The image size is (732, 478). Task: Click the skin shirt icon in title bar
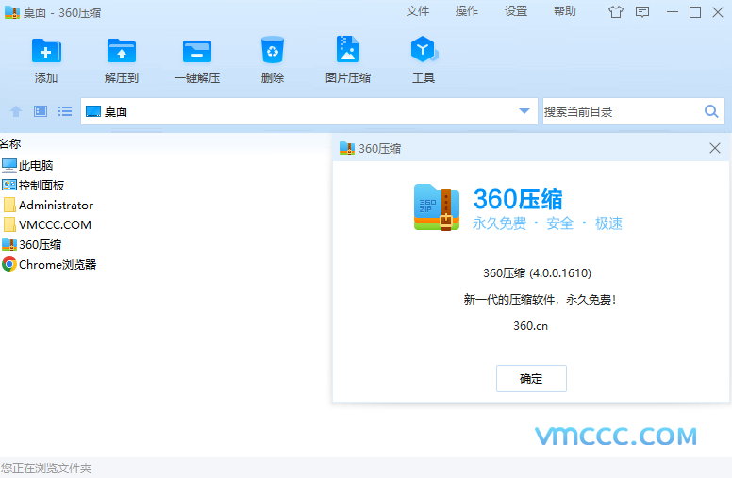pyautogui.click(x=616, y=12)
